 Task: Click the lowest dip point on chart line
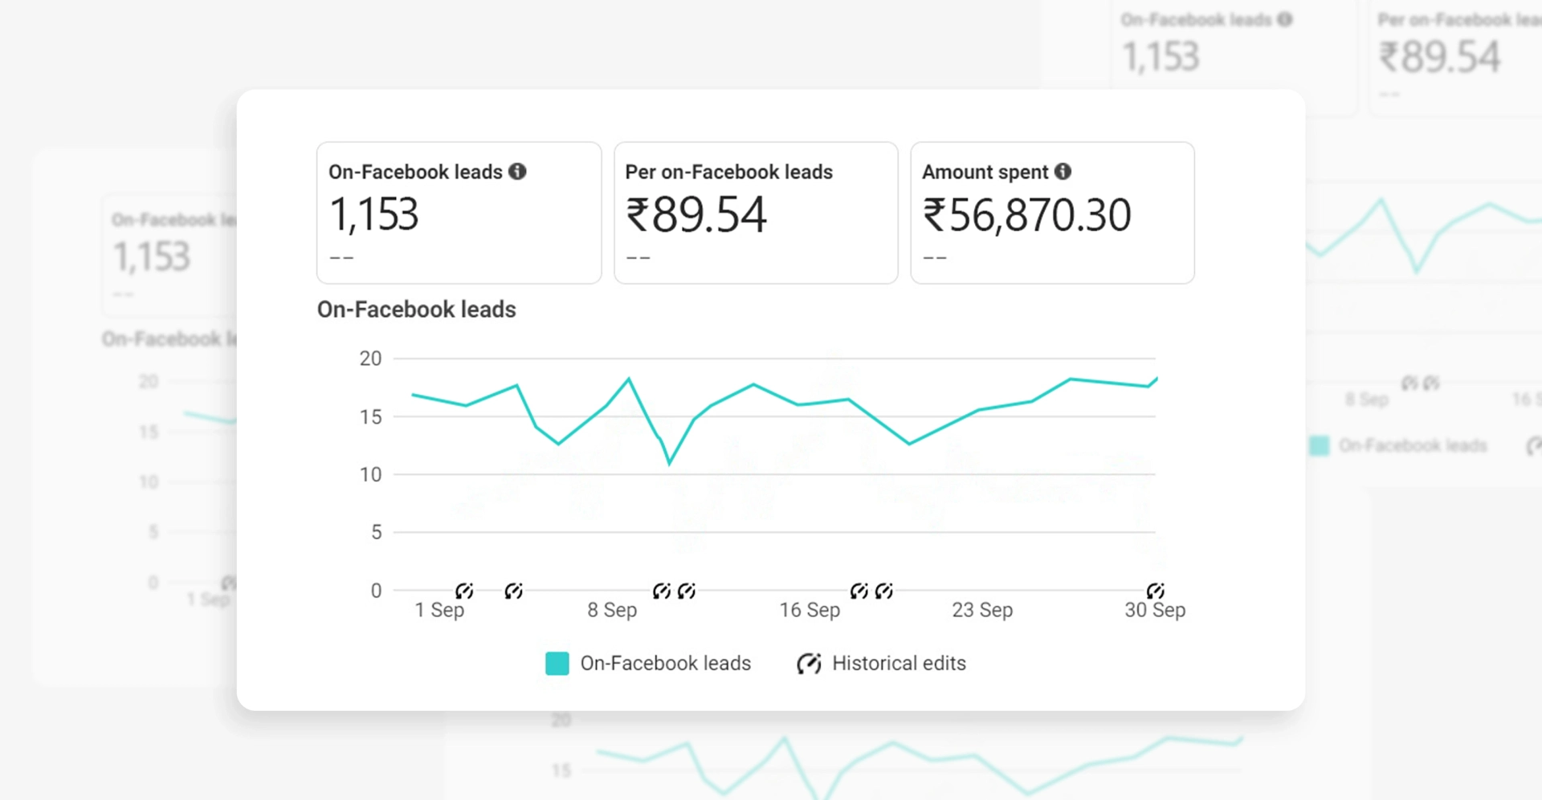pos(670,463)
